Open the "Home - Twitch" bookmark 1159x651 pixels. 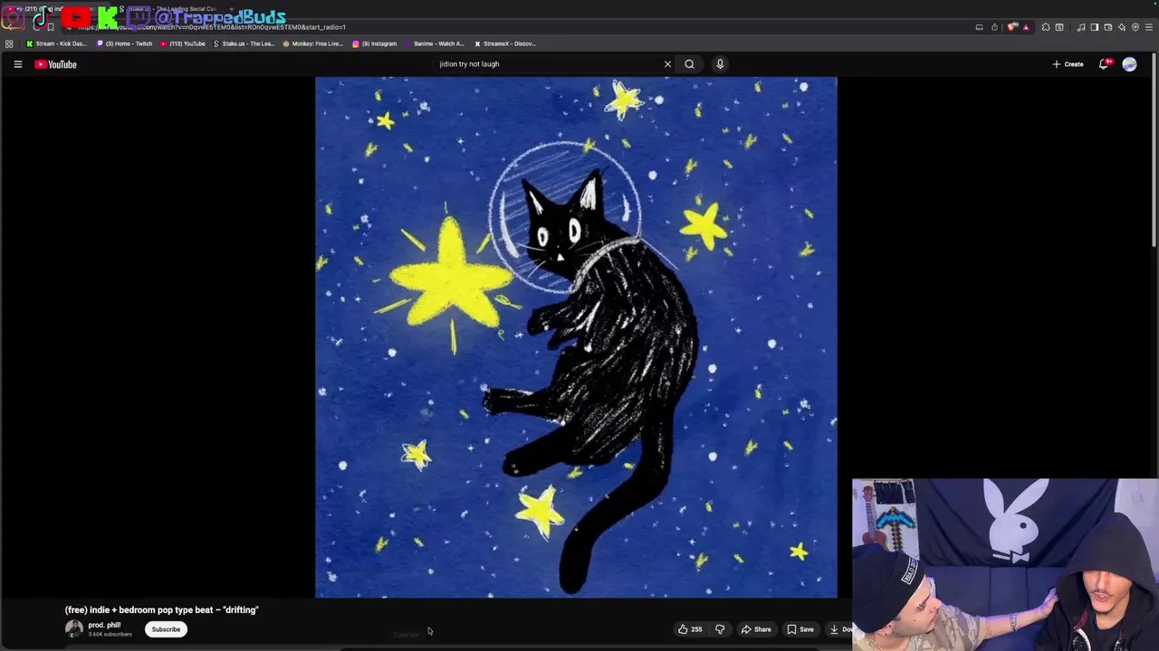click(125, 43)
